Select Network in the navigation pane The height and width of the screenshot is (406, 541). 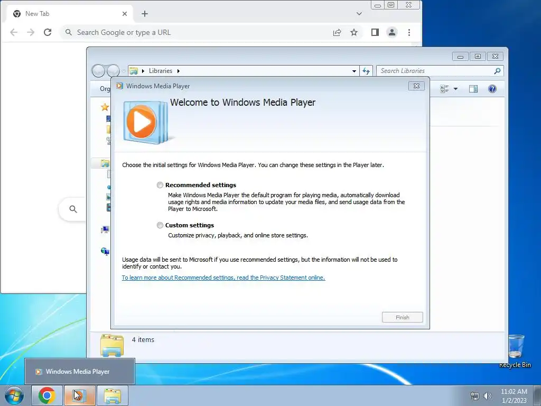[x=105, y=251]
